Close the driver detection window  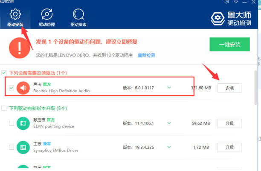tap(253, 2)
